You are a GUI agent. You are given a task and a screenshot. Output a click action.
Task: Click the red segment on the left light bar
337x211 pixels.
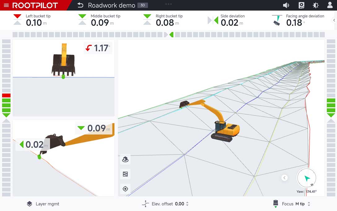point(6,95)
